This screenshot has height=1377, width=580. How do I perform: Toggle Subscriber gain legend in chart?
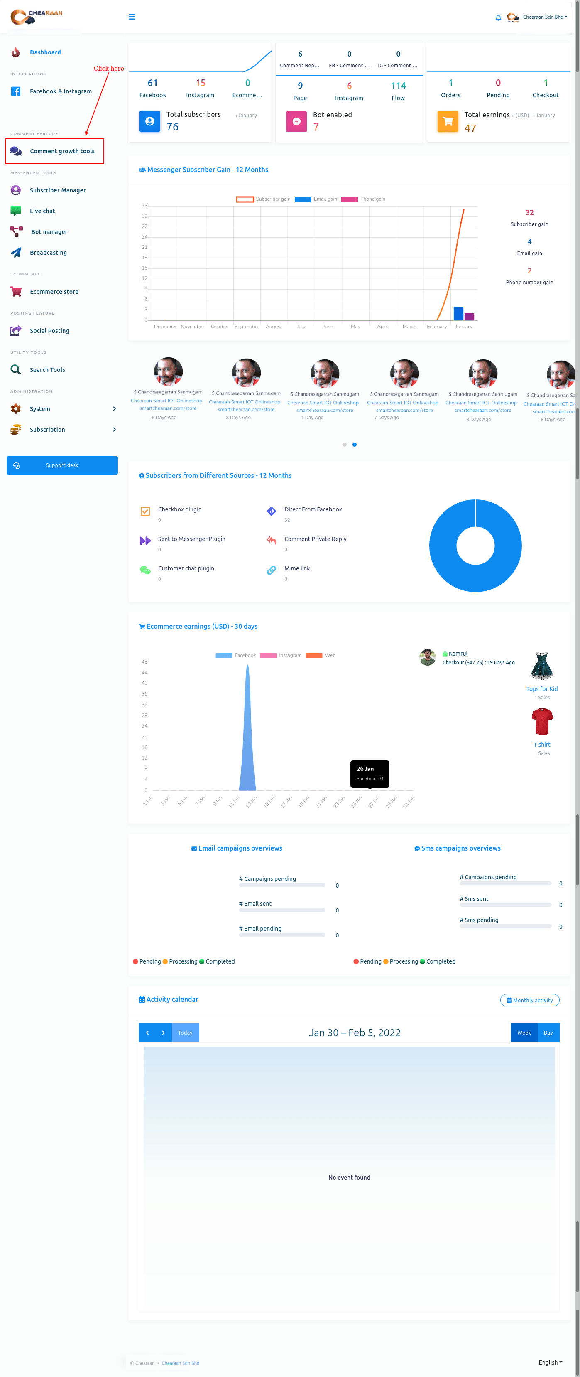(x=263, y=199)
